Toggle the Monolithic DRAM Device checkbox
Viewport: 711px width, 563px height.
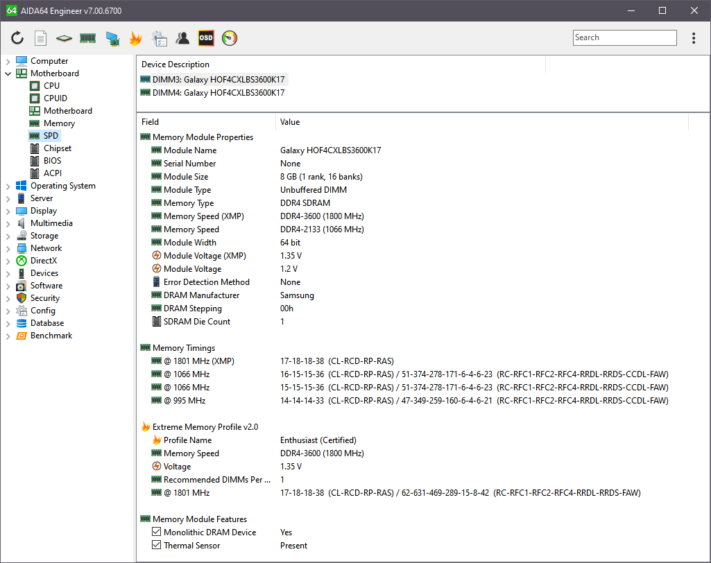point(157,532)
